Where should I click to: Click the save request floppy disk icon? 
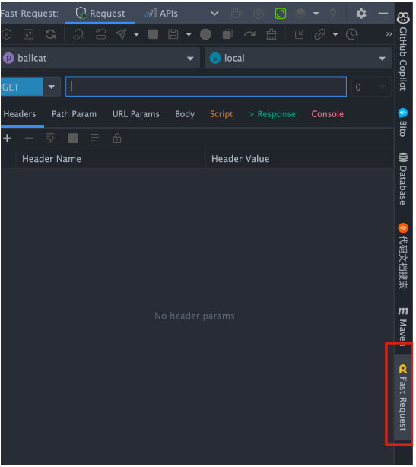point(173,34)
